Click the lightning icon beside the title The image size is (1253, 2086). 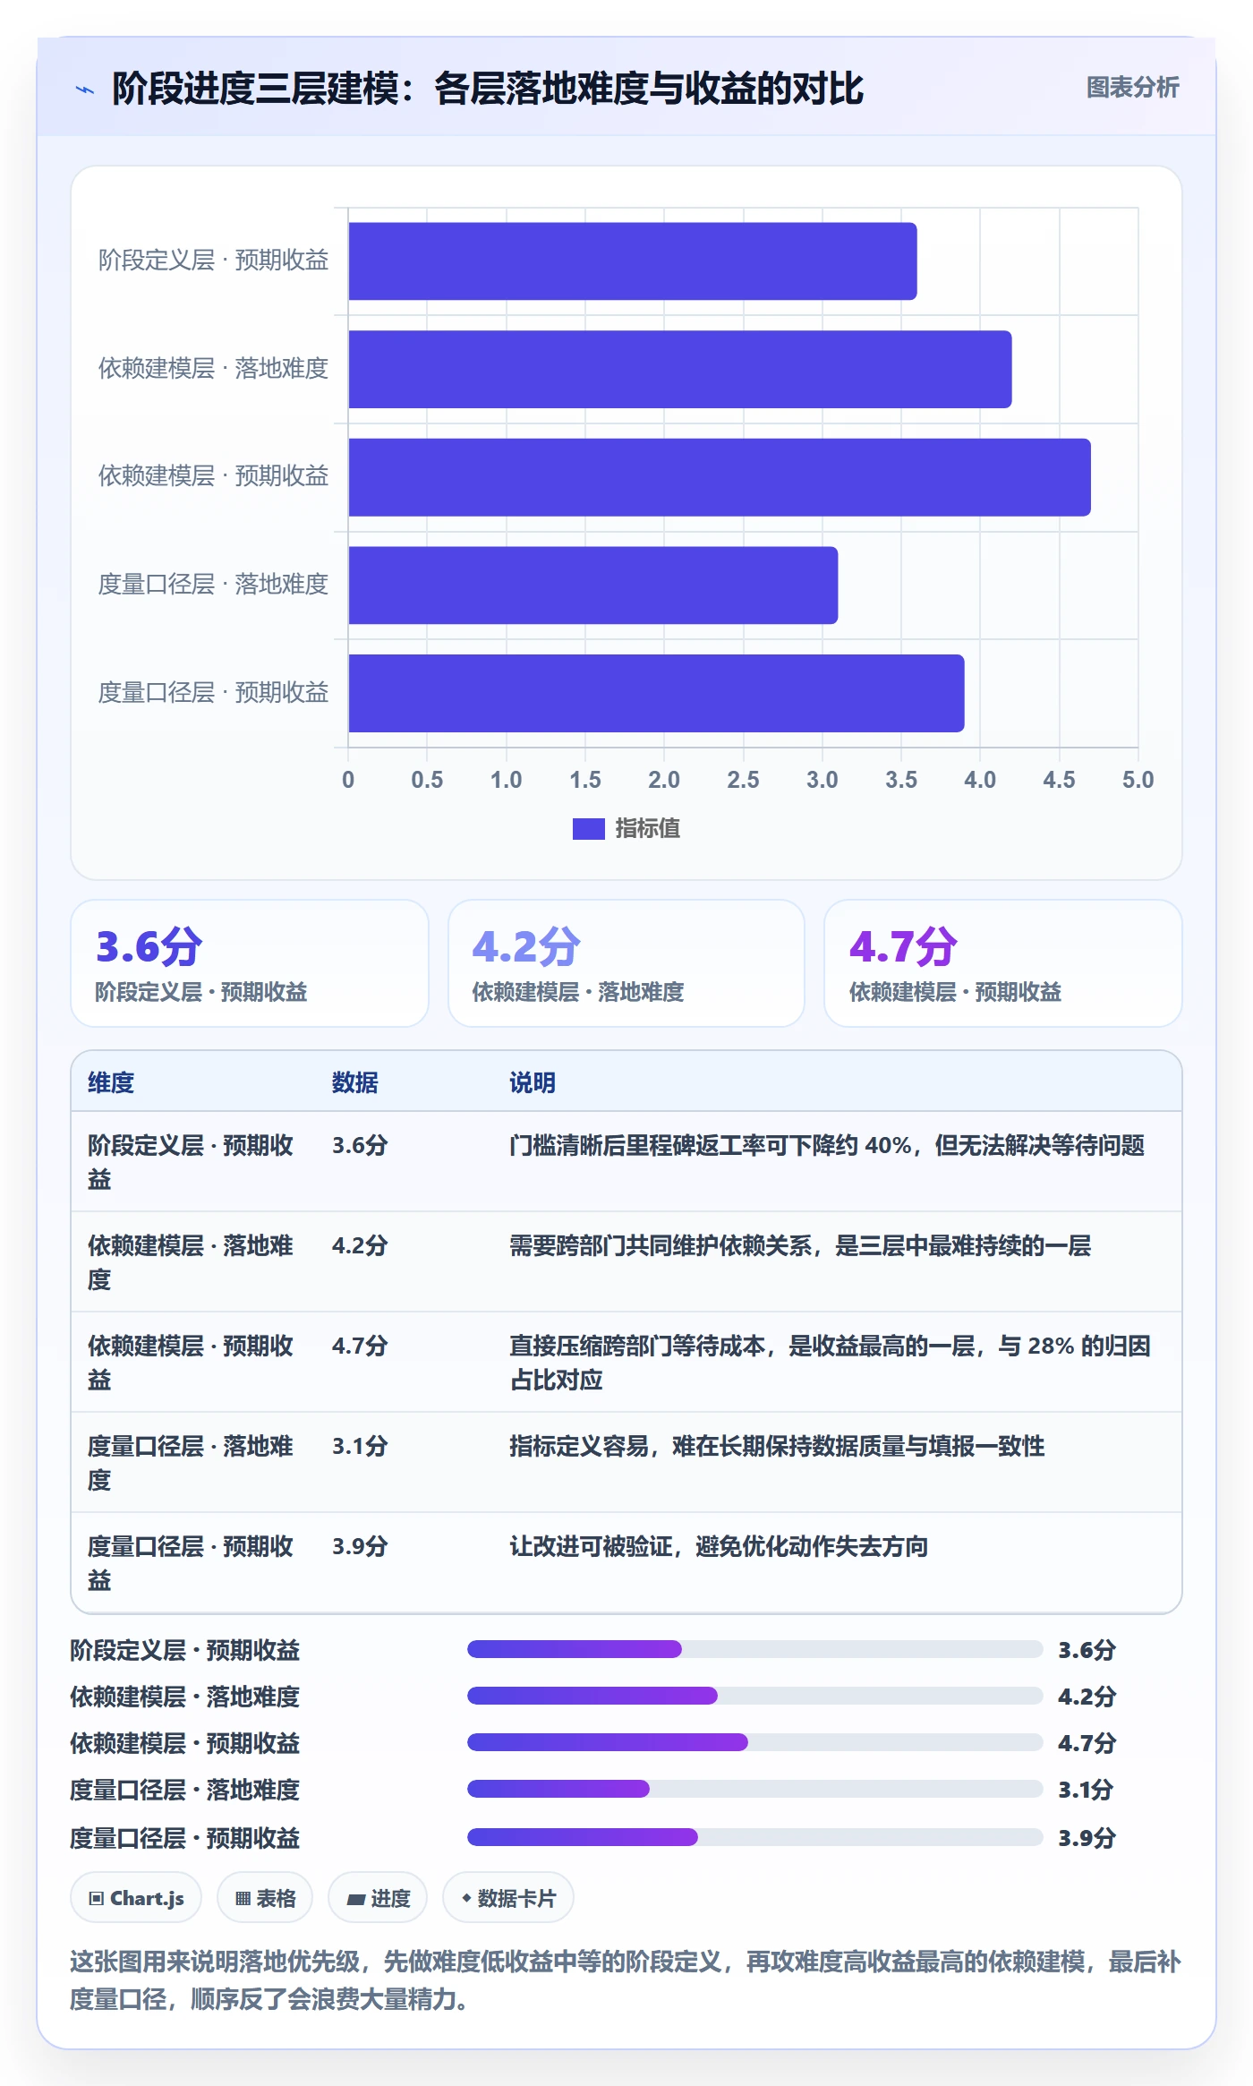click(85, 89)
